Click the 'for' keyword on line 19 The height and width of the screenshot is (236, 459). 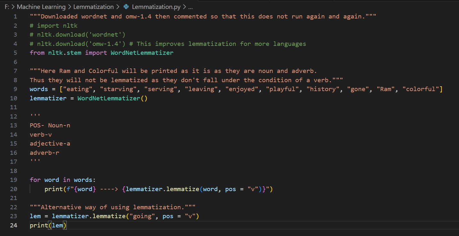pos(35,180)
